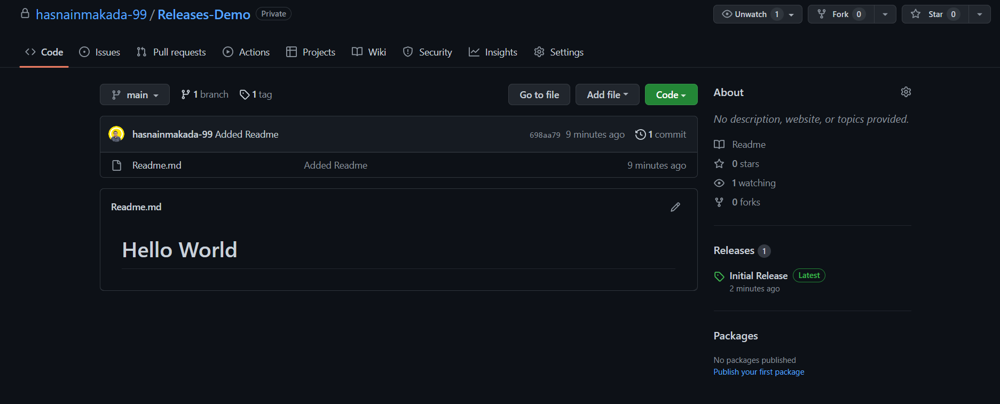This screenshot has width=1000, height=404.
Task: Open the Issues tab
Action: 100,52
